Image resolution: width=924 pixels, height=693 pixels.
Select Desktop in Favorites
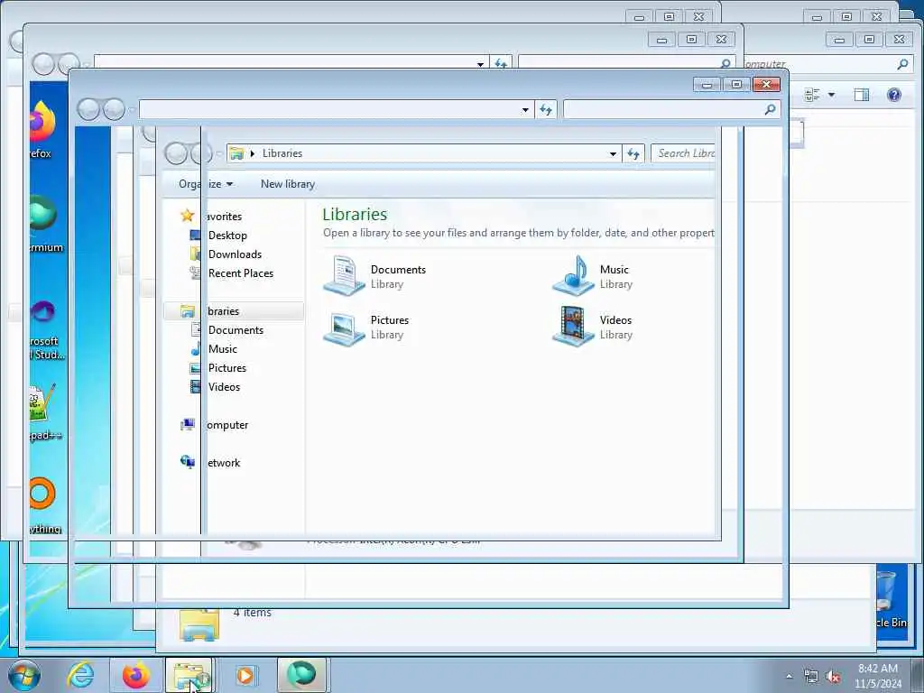(x=227, y=236)
